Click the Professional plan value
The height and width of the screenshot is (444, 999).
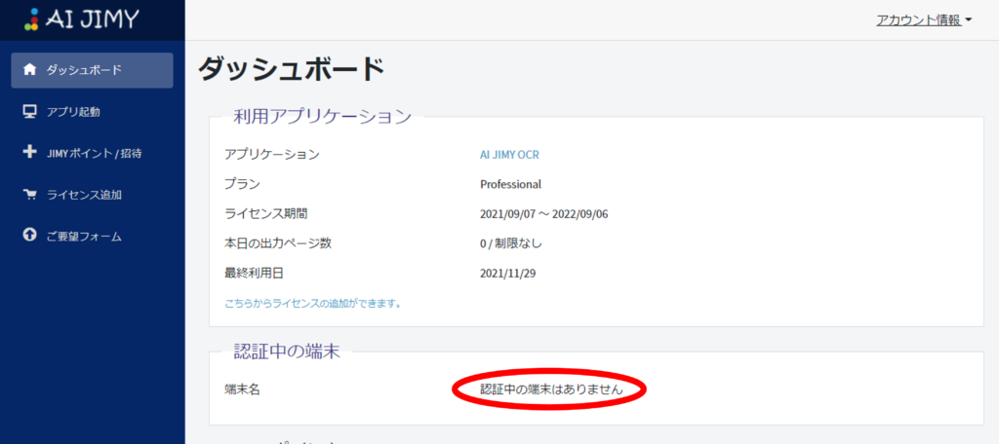click(x=510, y=184)
